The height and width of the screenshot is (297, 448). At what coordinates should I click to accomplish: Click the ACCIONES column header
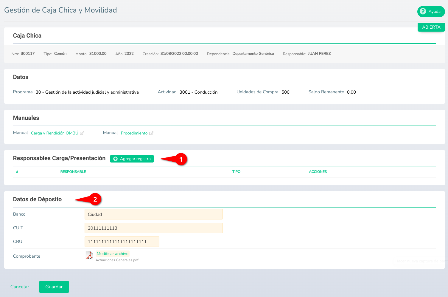tap(318, 172)
